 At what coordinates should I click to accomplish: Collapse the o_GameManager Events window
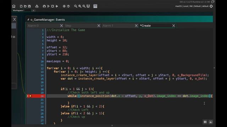click(28, 19)
